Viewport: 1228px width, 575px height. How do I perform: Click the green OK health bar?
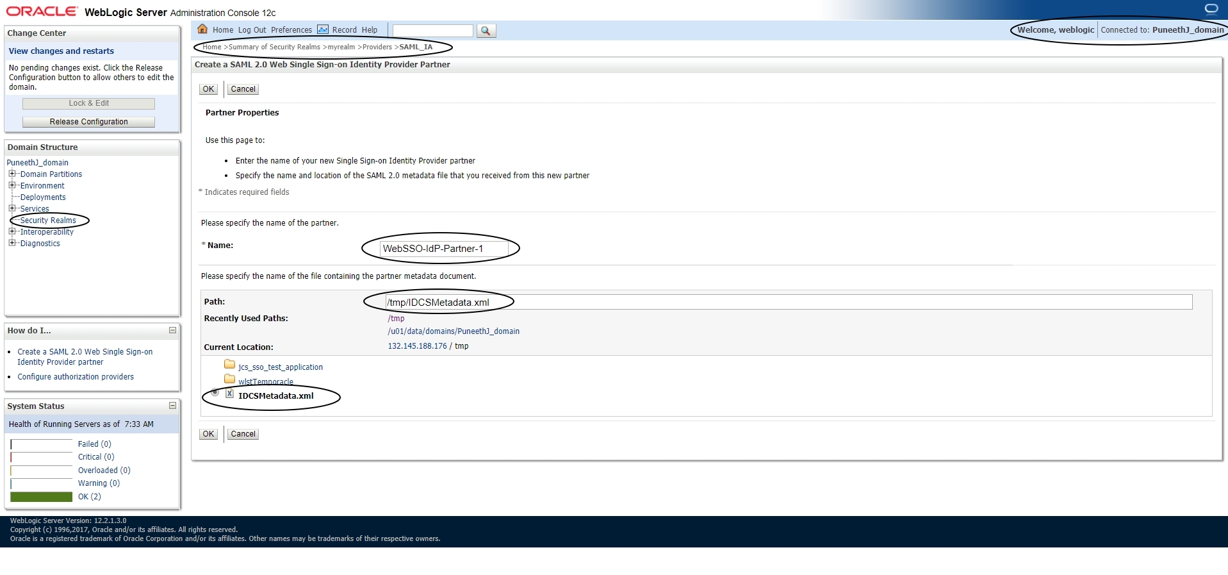[42, 497]
